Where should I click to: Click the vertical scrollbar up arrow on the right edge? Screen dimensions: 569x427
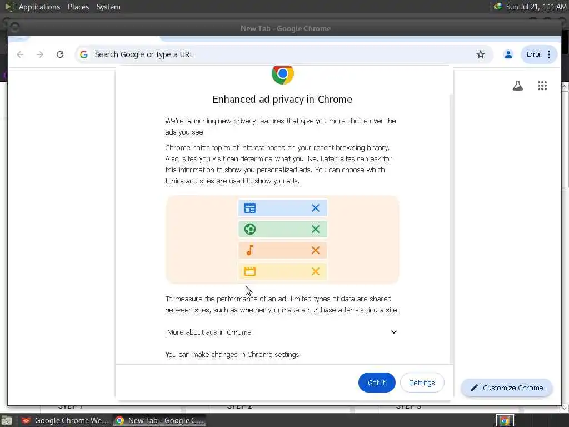[x=565, y=86]
